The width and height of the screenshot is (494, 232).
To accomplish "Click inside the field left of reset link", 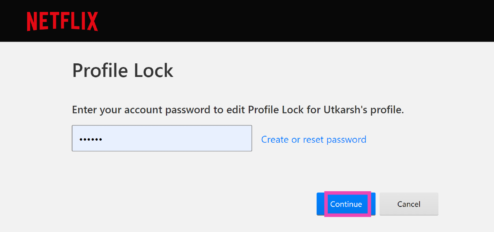I will pos(162,138).
